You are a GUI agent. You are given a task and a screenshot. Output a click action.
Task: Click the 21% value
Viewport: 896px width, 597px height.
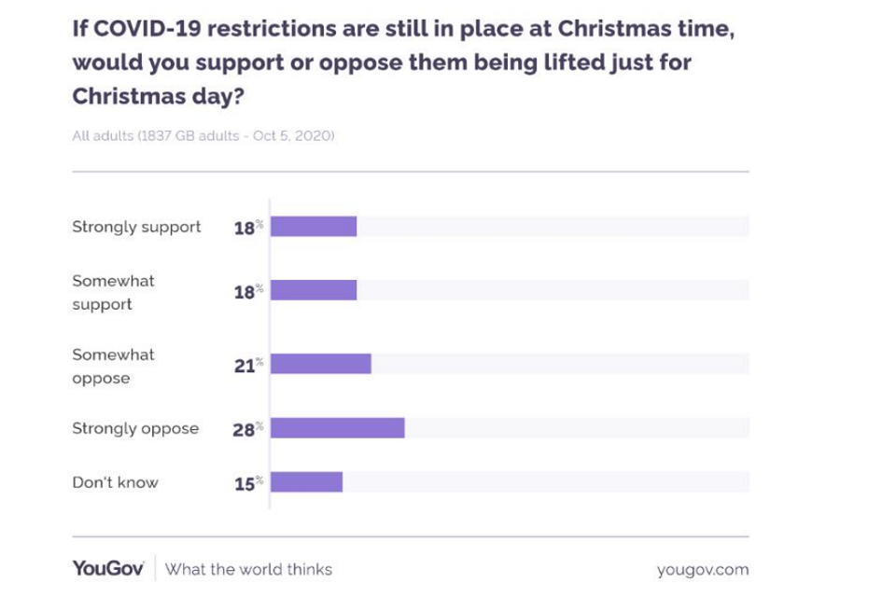tap(247, 366)
